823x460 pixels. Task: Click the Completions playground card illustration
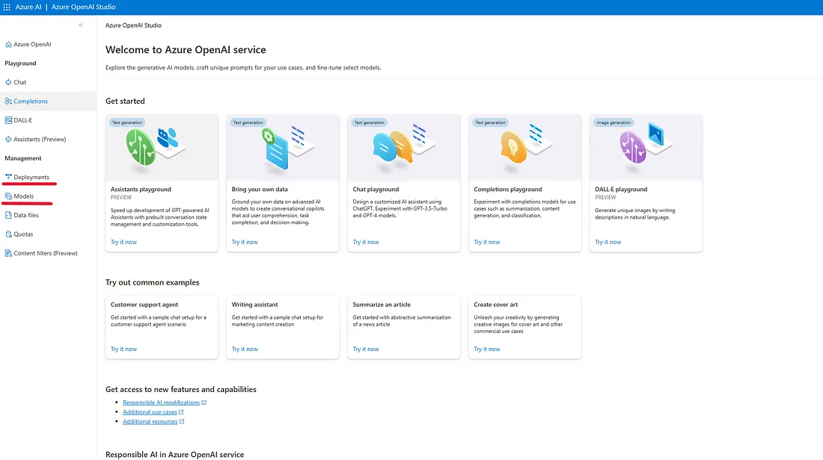525,148
